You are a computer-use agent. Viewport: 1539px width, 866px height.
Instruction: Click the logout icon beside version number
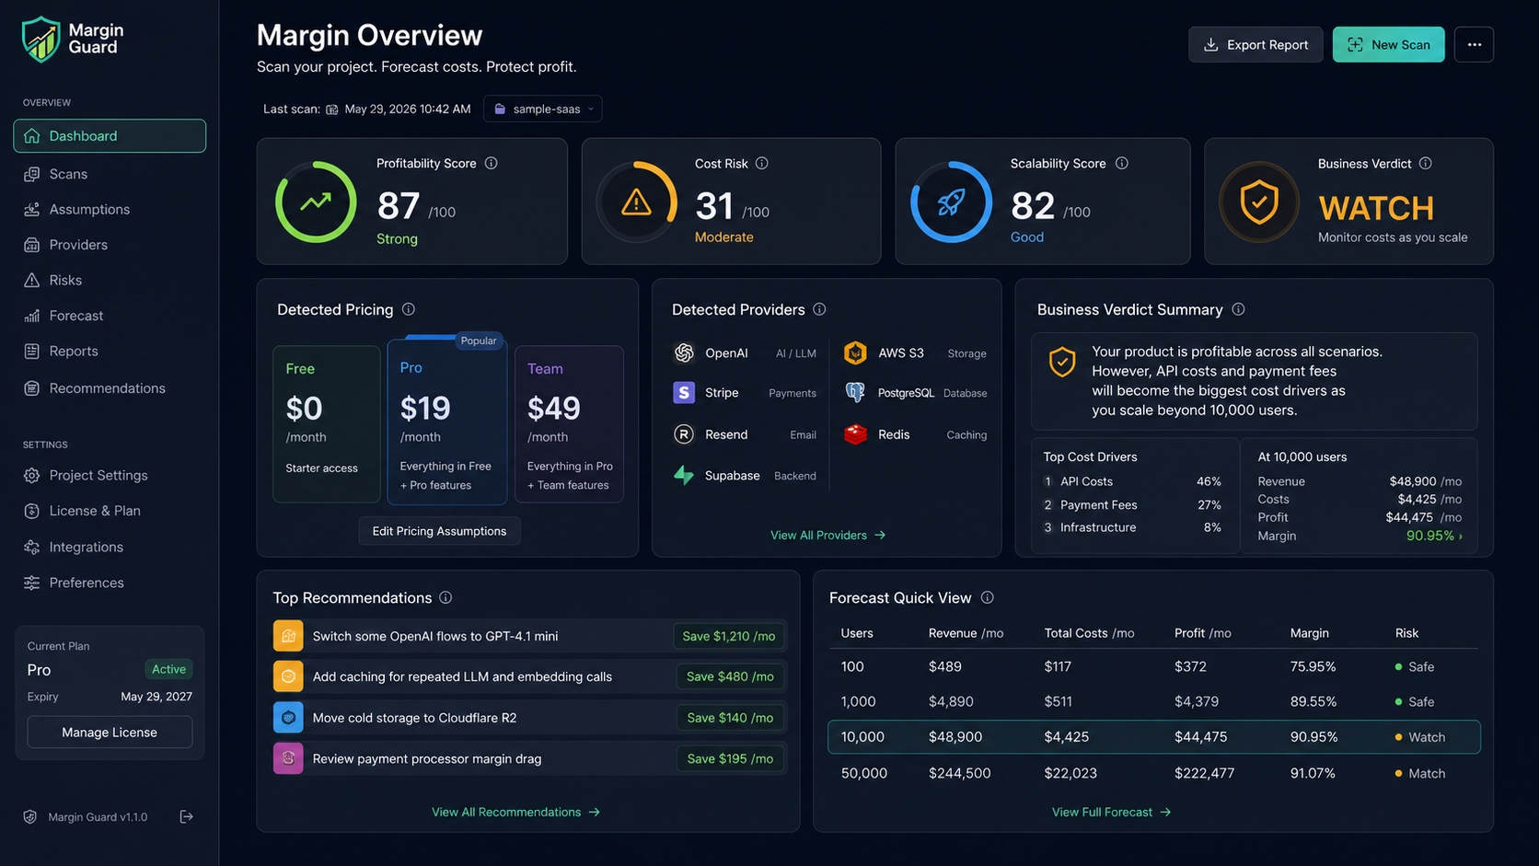tap(186, 816)
